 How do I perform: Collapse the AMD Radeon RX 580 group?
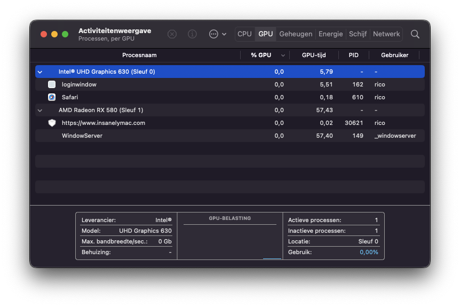(40, 111)
